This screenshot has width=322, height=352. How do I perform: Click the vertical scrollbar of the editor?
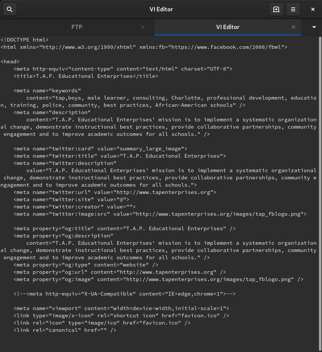pyautogui.click(x=320, y=194)
